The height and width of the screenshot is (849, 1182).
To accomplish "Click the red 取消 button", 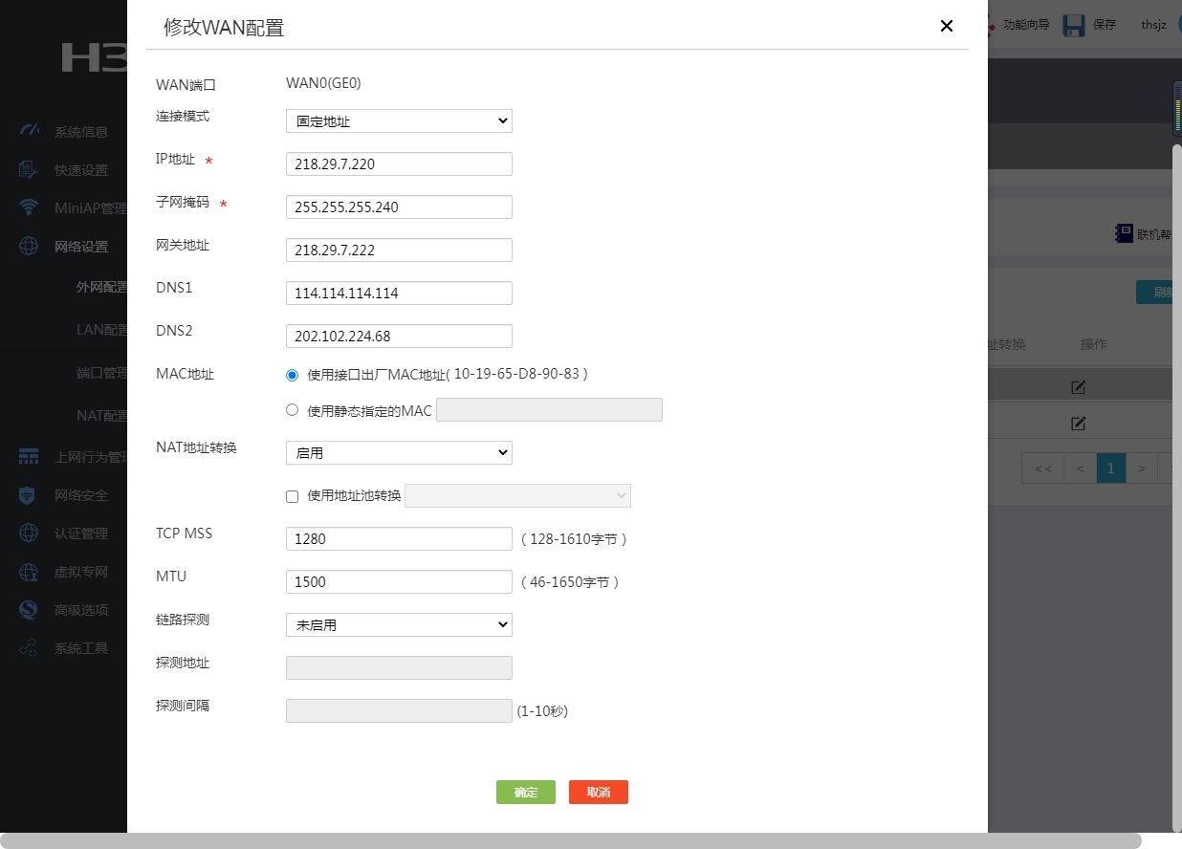I will click(599, 793).
